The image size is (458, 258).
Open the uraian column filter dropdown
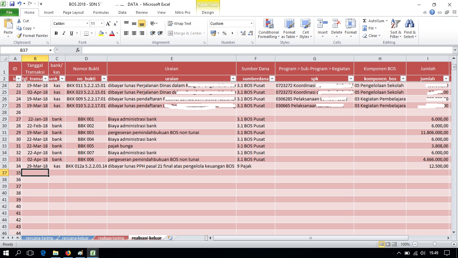[233, 79]
